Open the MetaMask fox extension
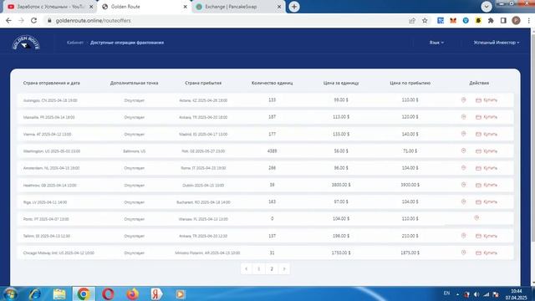The height and width of the screenshot is (301, 535). click(x=453, y=20)
